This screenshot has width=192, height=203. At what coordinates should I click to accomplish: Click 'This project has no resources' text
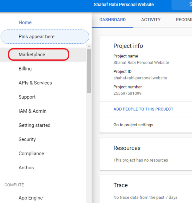click(x=141, y=160)
